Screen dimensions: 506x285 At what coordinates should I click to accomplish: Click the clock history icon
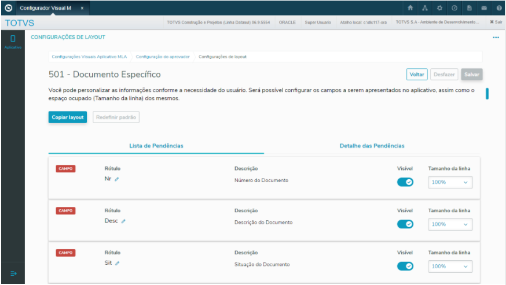pos(454,8)
